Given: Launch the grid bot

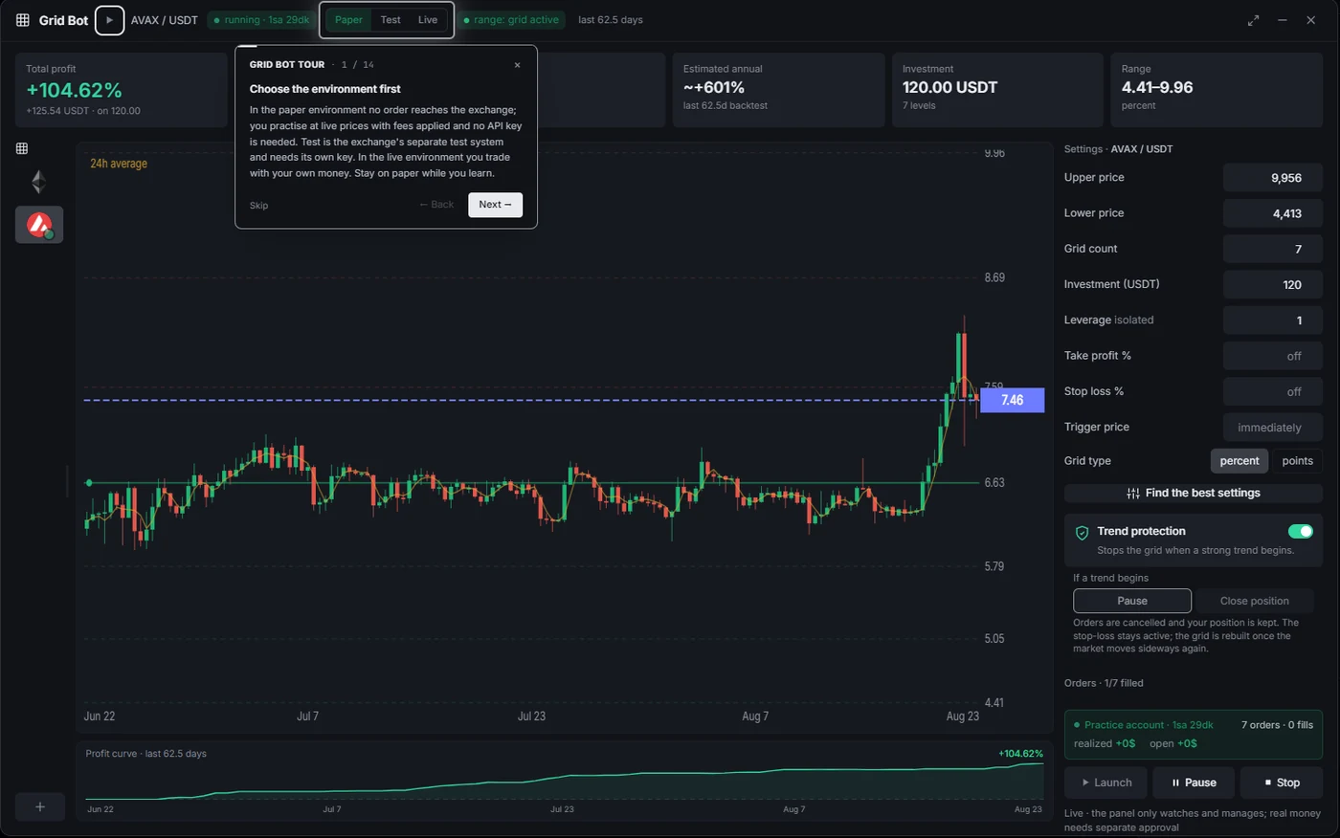Looking at the screenshot, I should (1106, 783).
